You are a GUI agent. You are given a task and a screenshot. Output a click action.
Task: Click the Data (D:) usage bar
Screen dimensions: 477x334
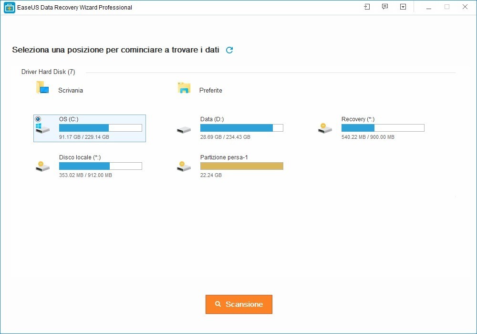[x=241, y=128]
